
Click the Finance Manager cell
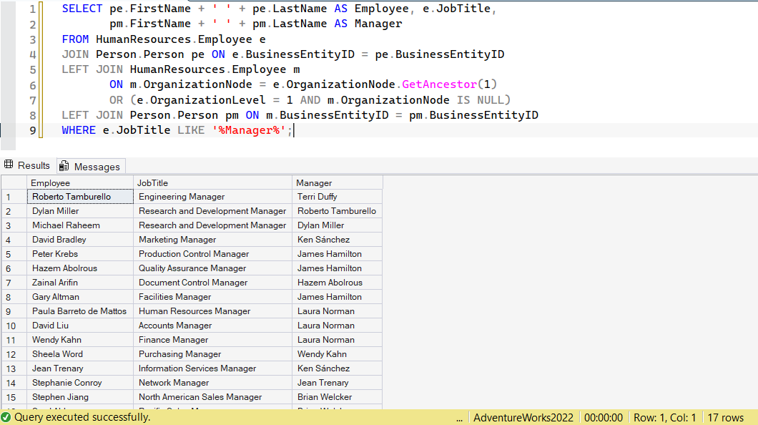[x=212, y=339]
